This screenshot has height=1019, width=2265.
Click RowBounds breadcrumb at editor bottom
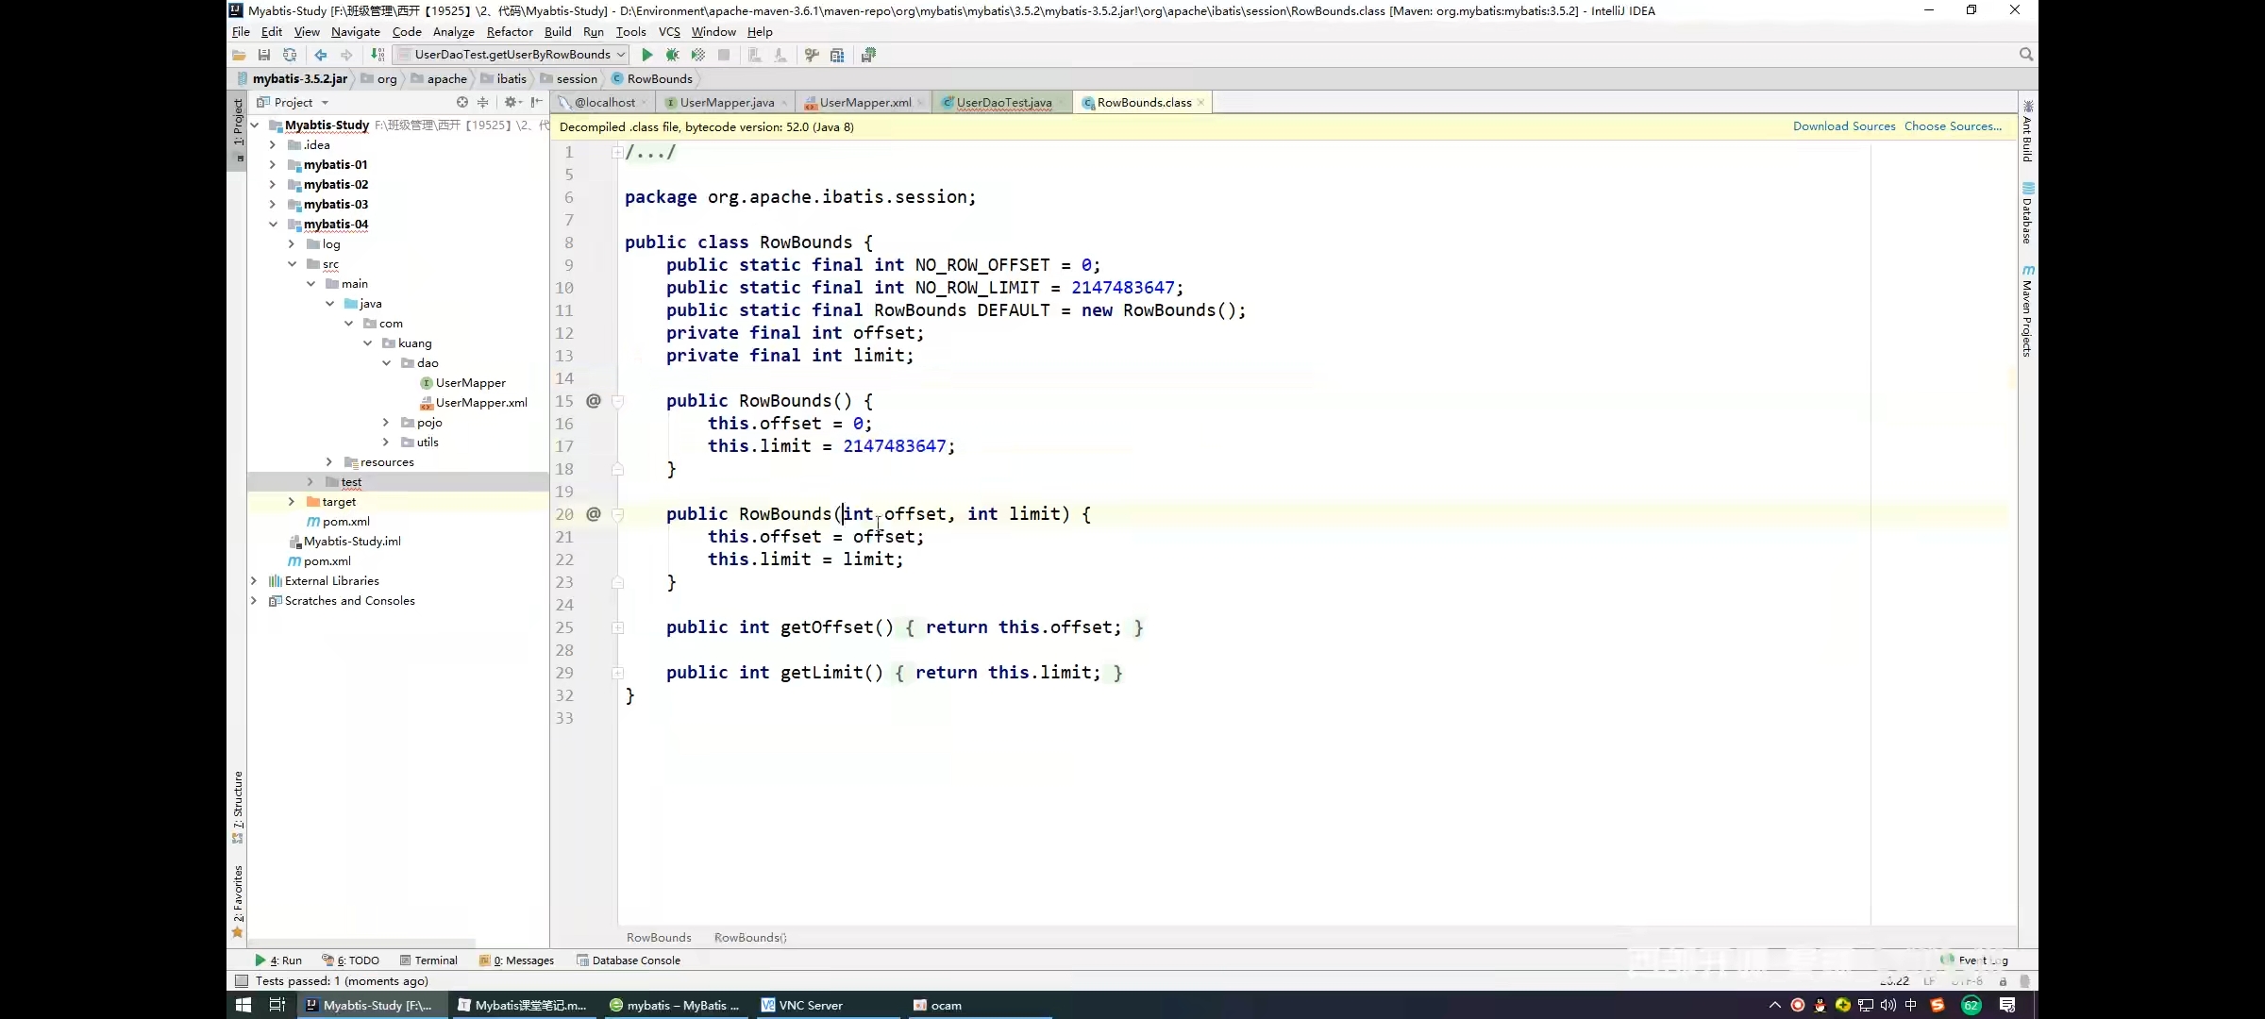pos(659,938)
